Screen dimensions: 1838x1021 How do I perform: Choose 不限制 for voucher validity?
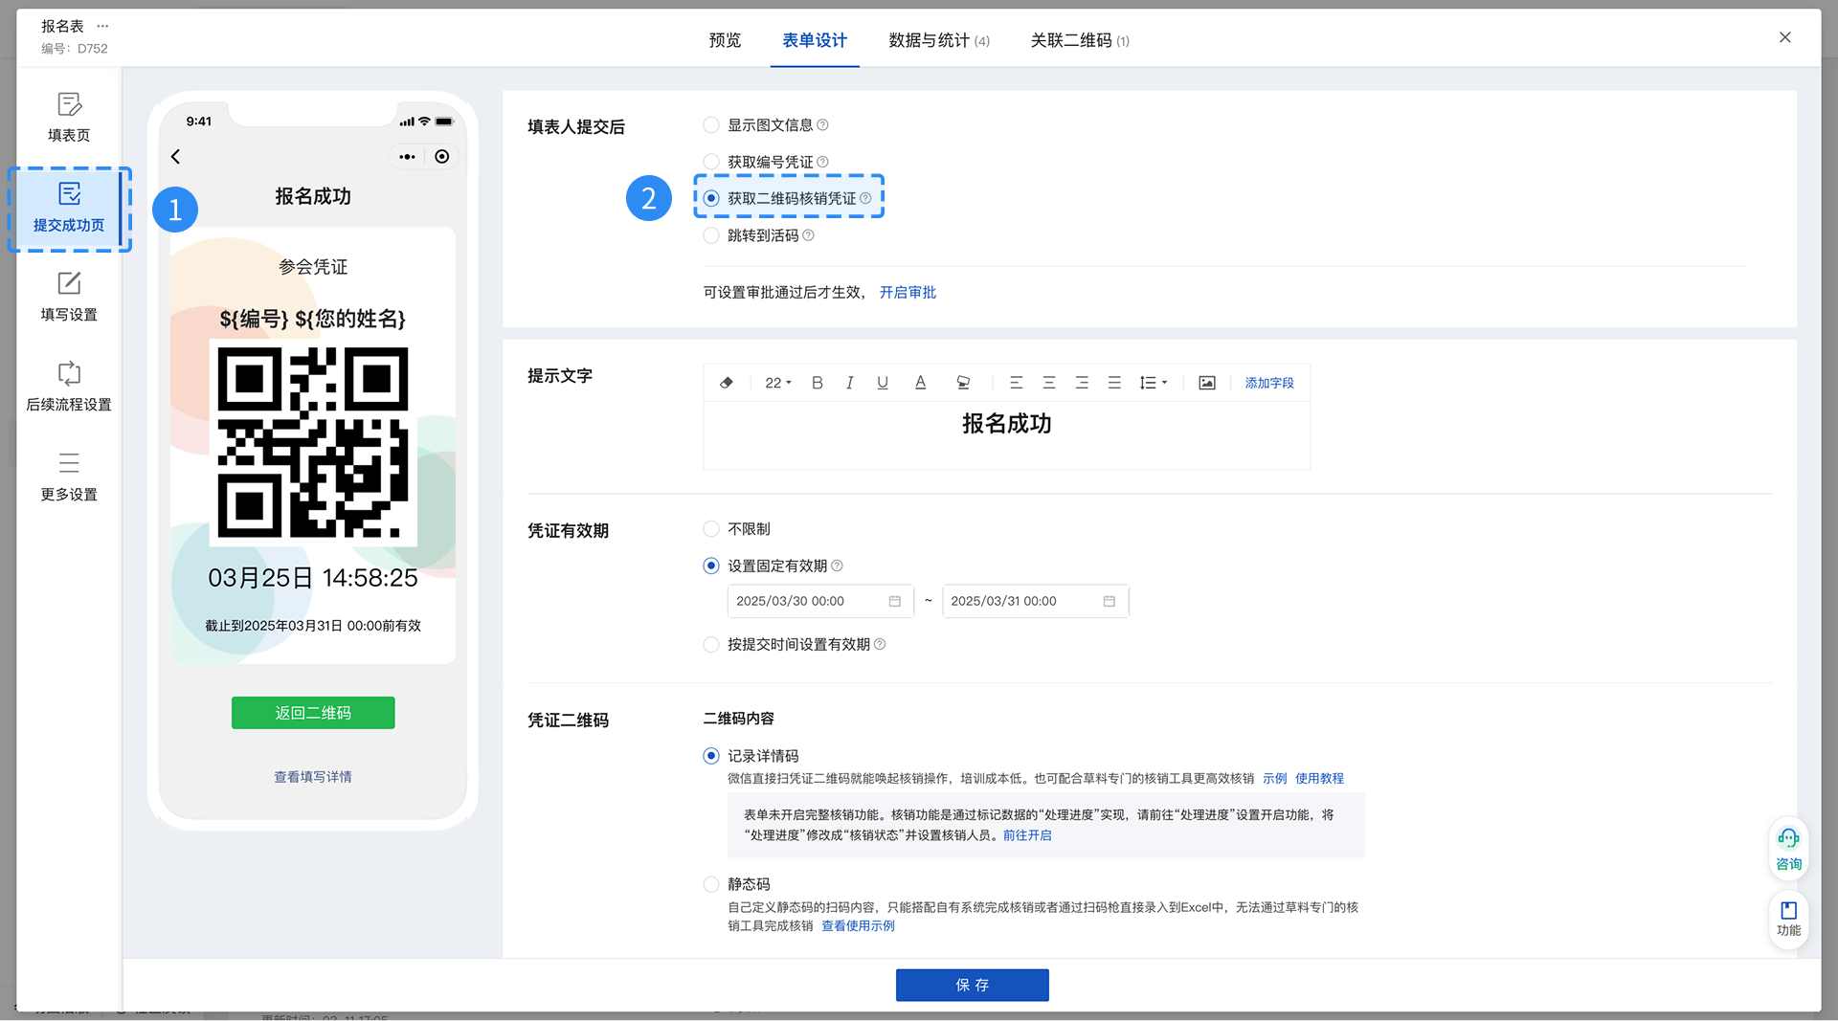point(711,529)
